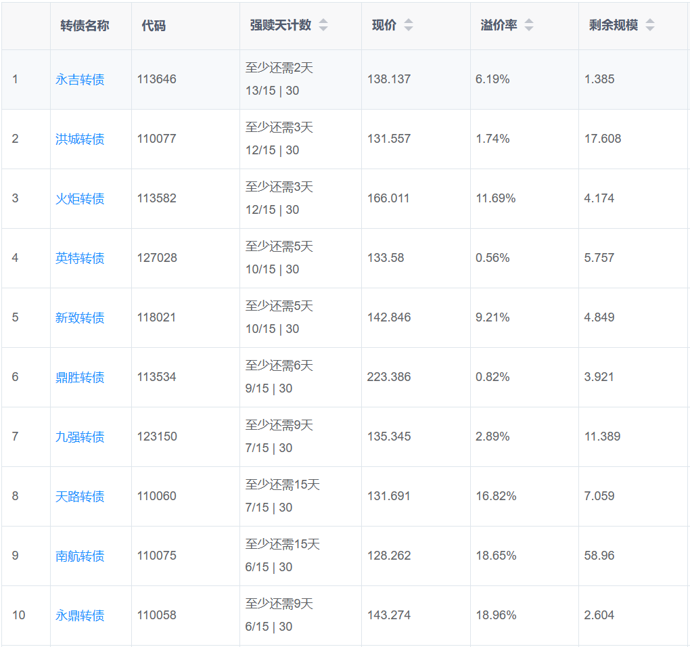Select bond code 113646 cell
This screenshot has width=690, height=647.
[156, 79]
